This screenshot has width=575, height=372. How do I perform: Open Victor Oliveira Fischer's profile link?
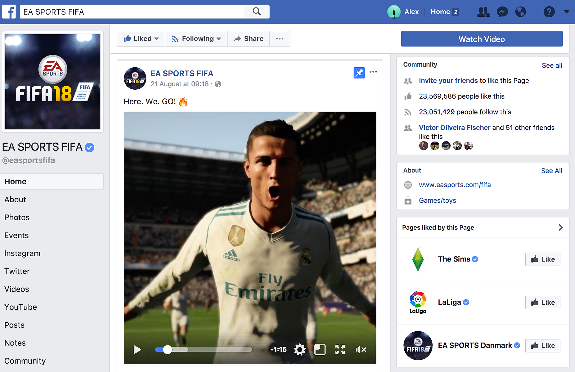coord(455,128)
